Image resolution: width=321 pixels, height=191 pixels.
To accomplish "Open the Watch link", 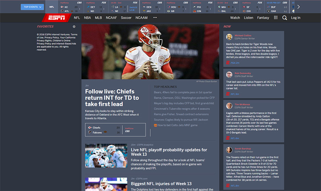I will 235,18.
